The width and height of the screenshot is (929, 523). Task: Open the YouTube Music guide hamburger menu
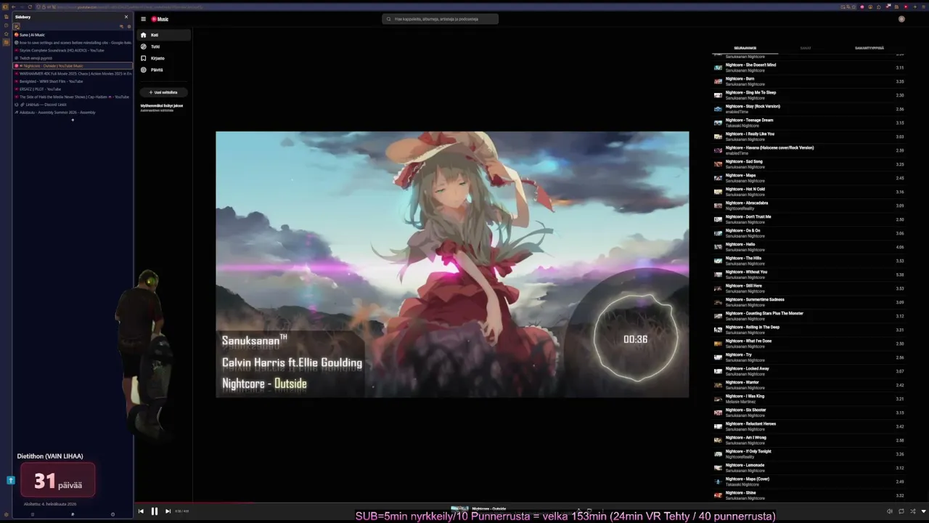tap(144, 19)
